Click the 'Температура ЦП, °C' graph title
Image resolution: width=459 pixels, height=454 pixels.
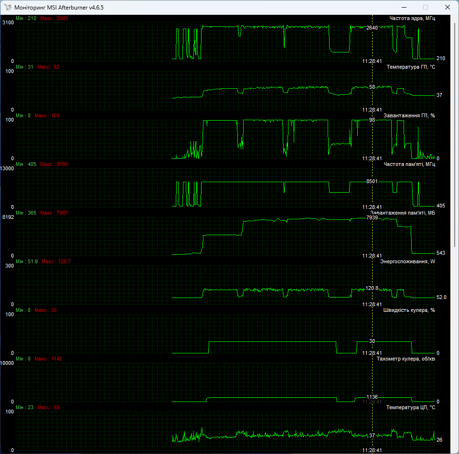click(x=410, y=408)
